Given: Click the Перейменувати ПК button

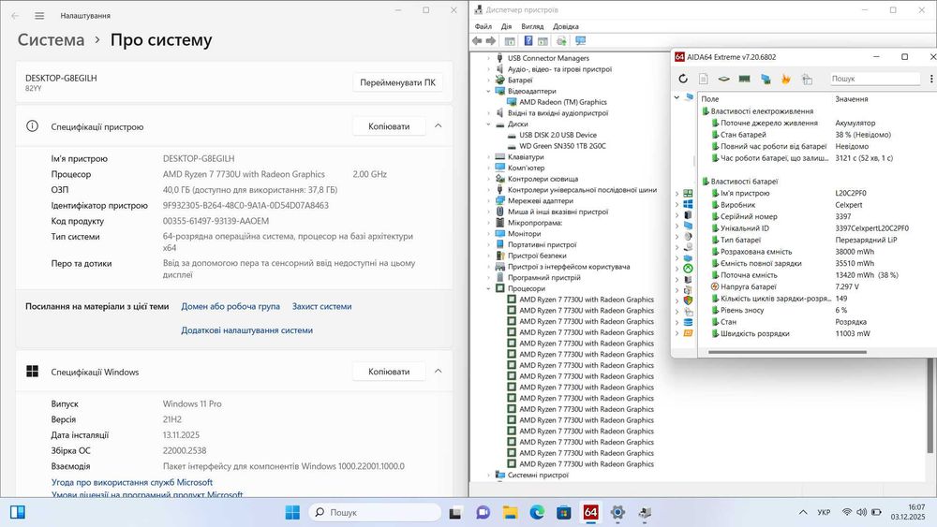Looking at the screenshot, I should [397, 82].
